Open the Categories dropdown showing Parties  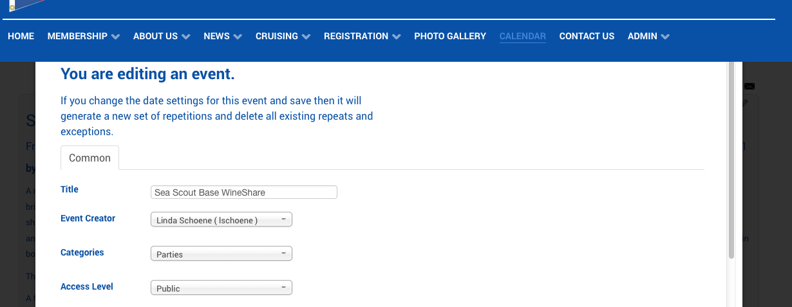(x=221, y=254)
